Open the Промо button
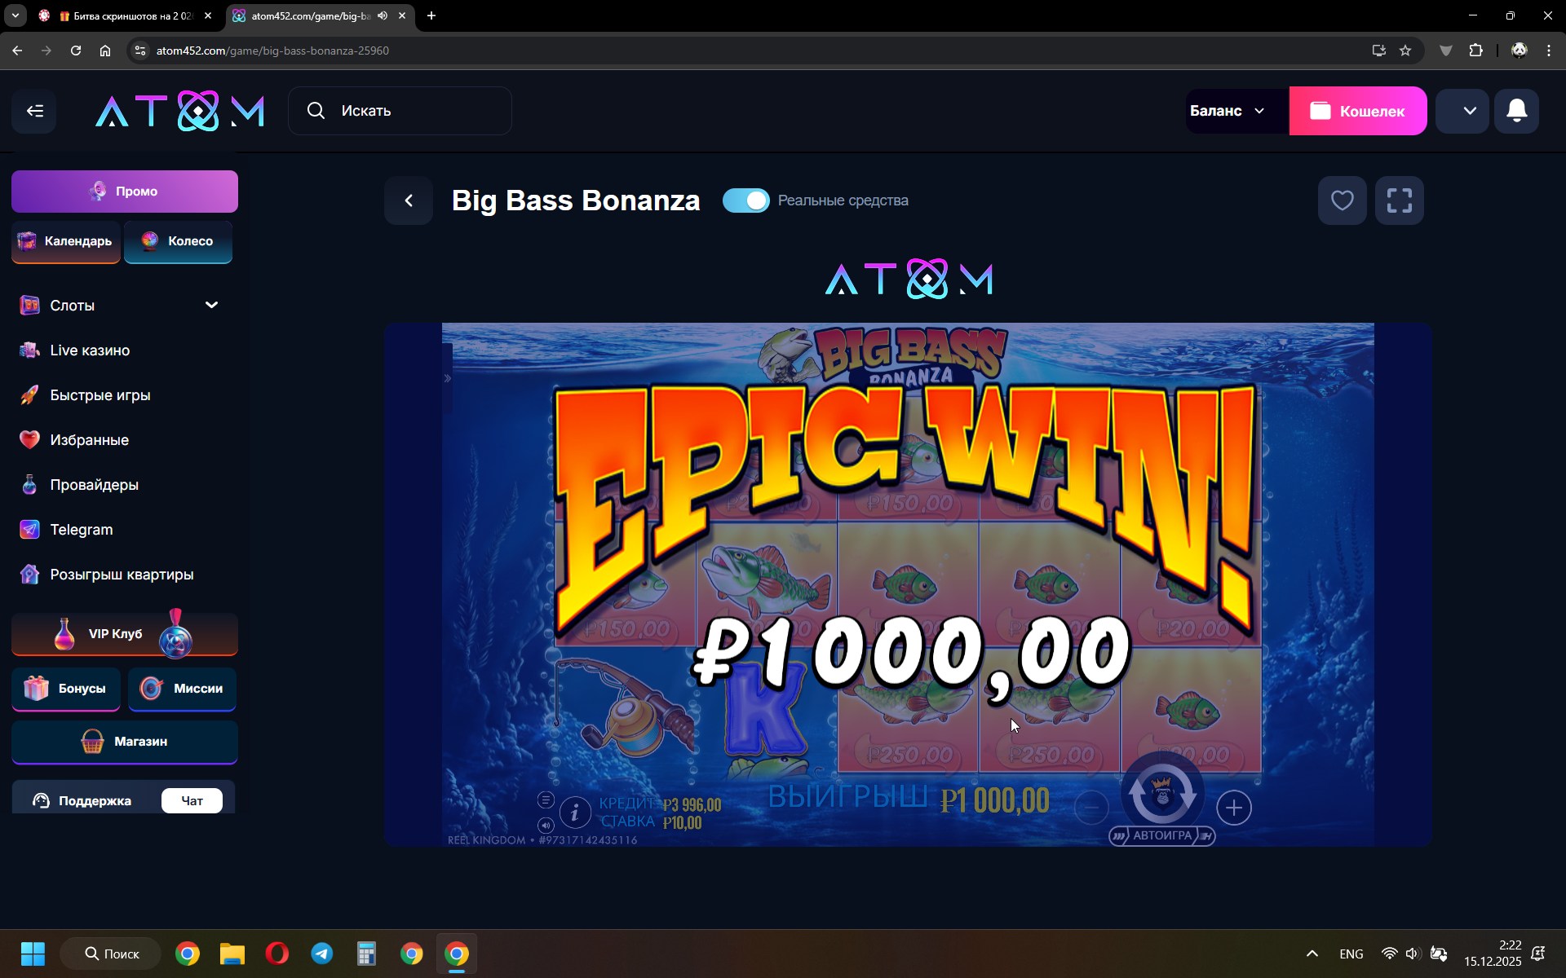 click(x=125, y=192)
